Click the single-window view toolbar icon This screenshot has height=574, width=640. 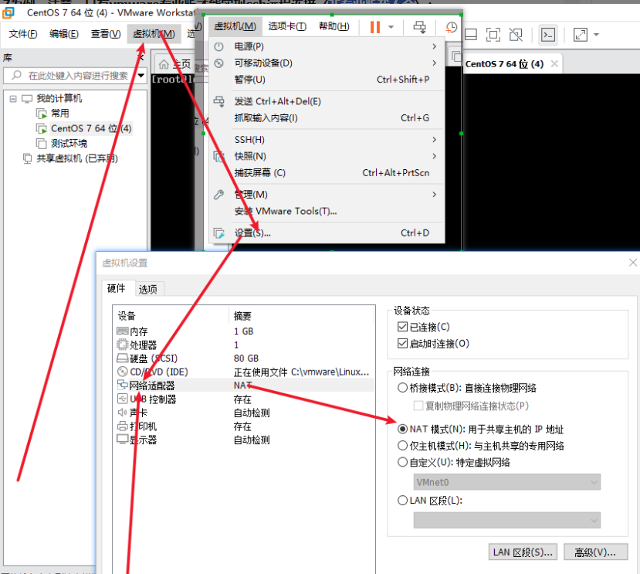coord(471,35)
